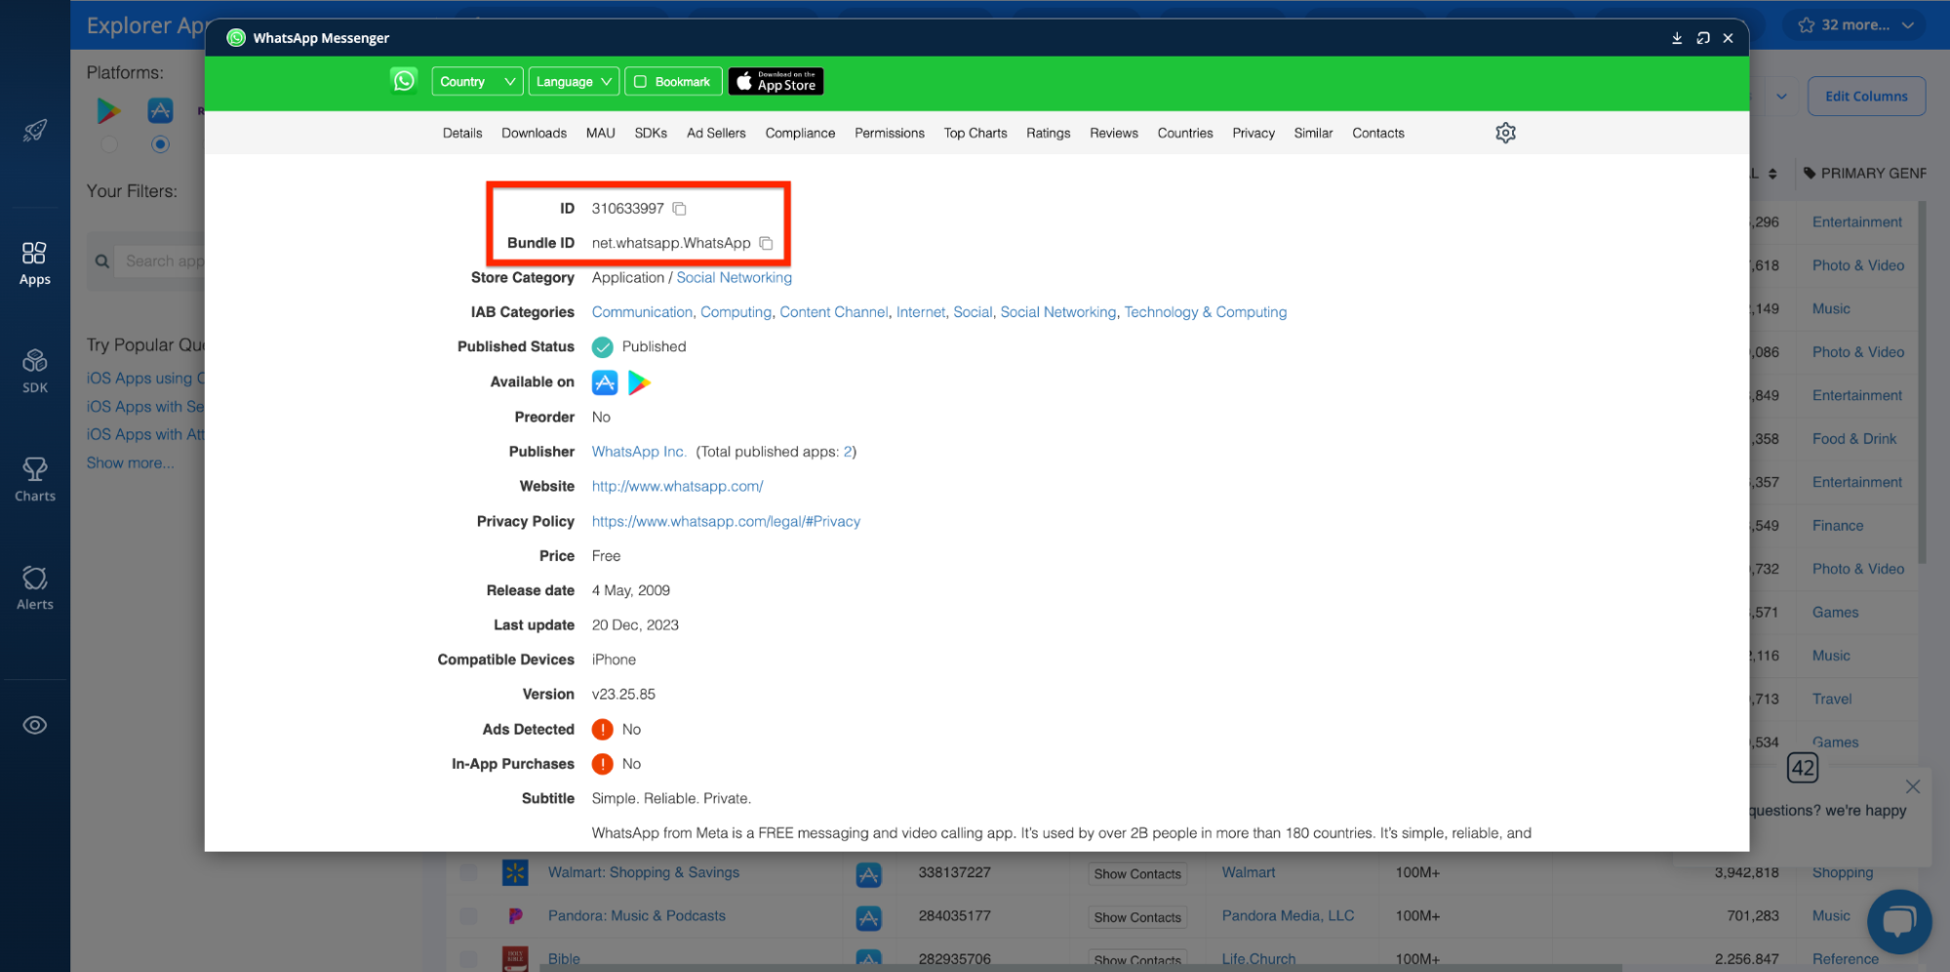Toggle the Bookmark checkbox

click(641, 82)
